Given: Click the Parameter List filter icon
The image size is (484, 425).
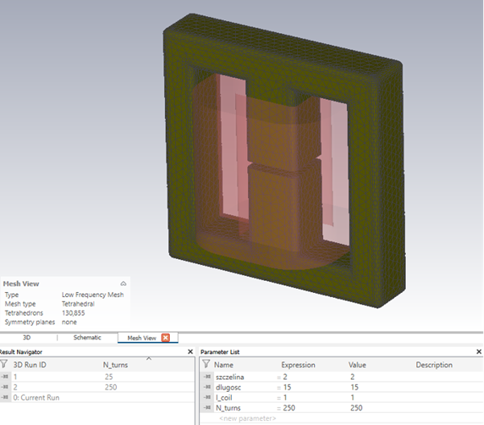Looking at the screenshot, I should [x=205, y=365].
